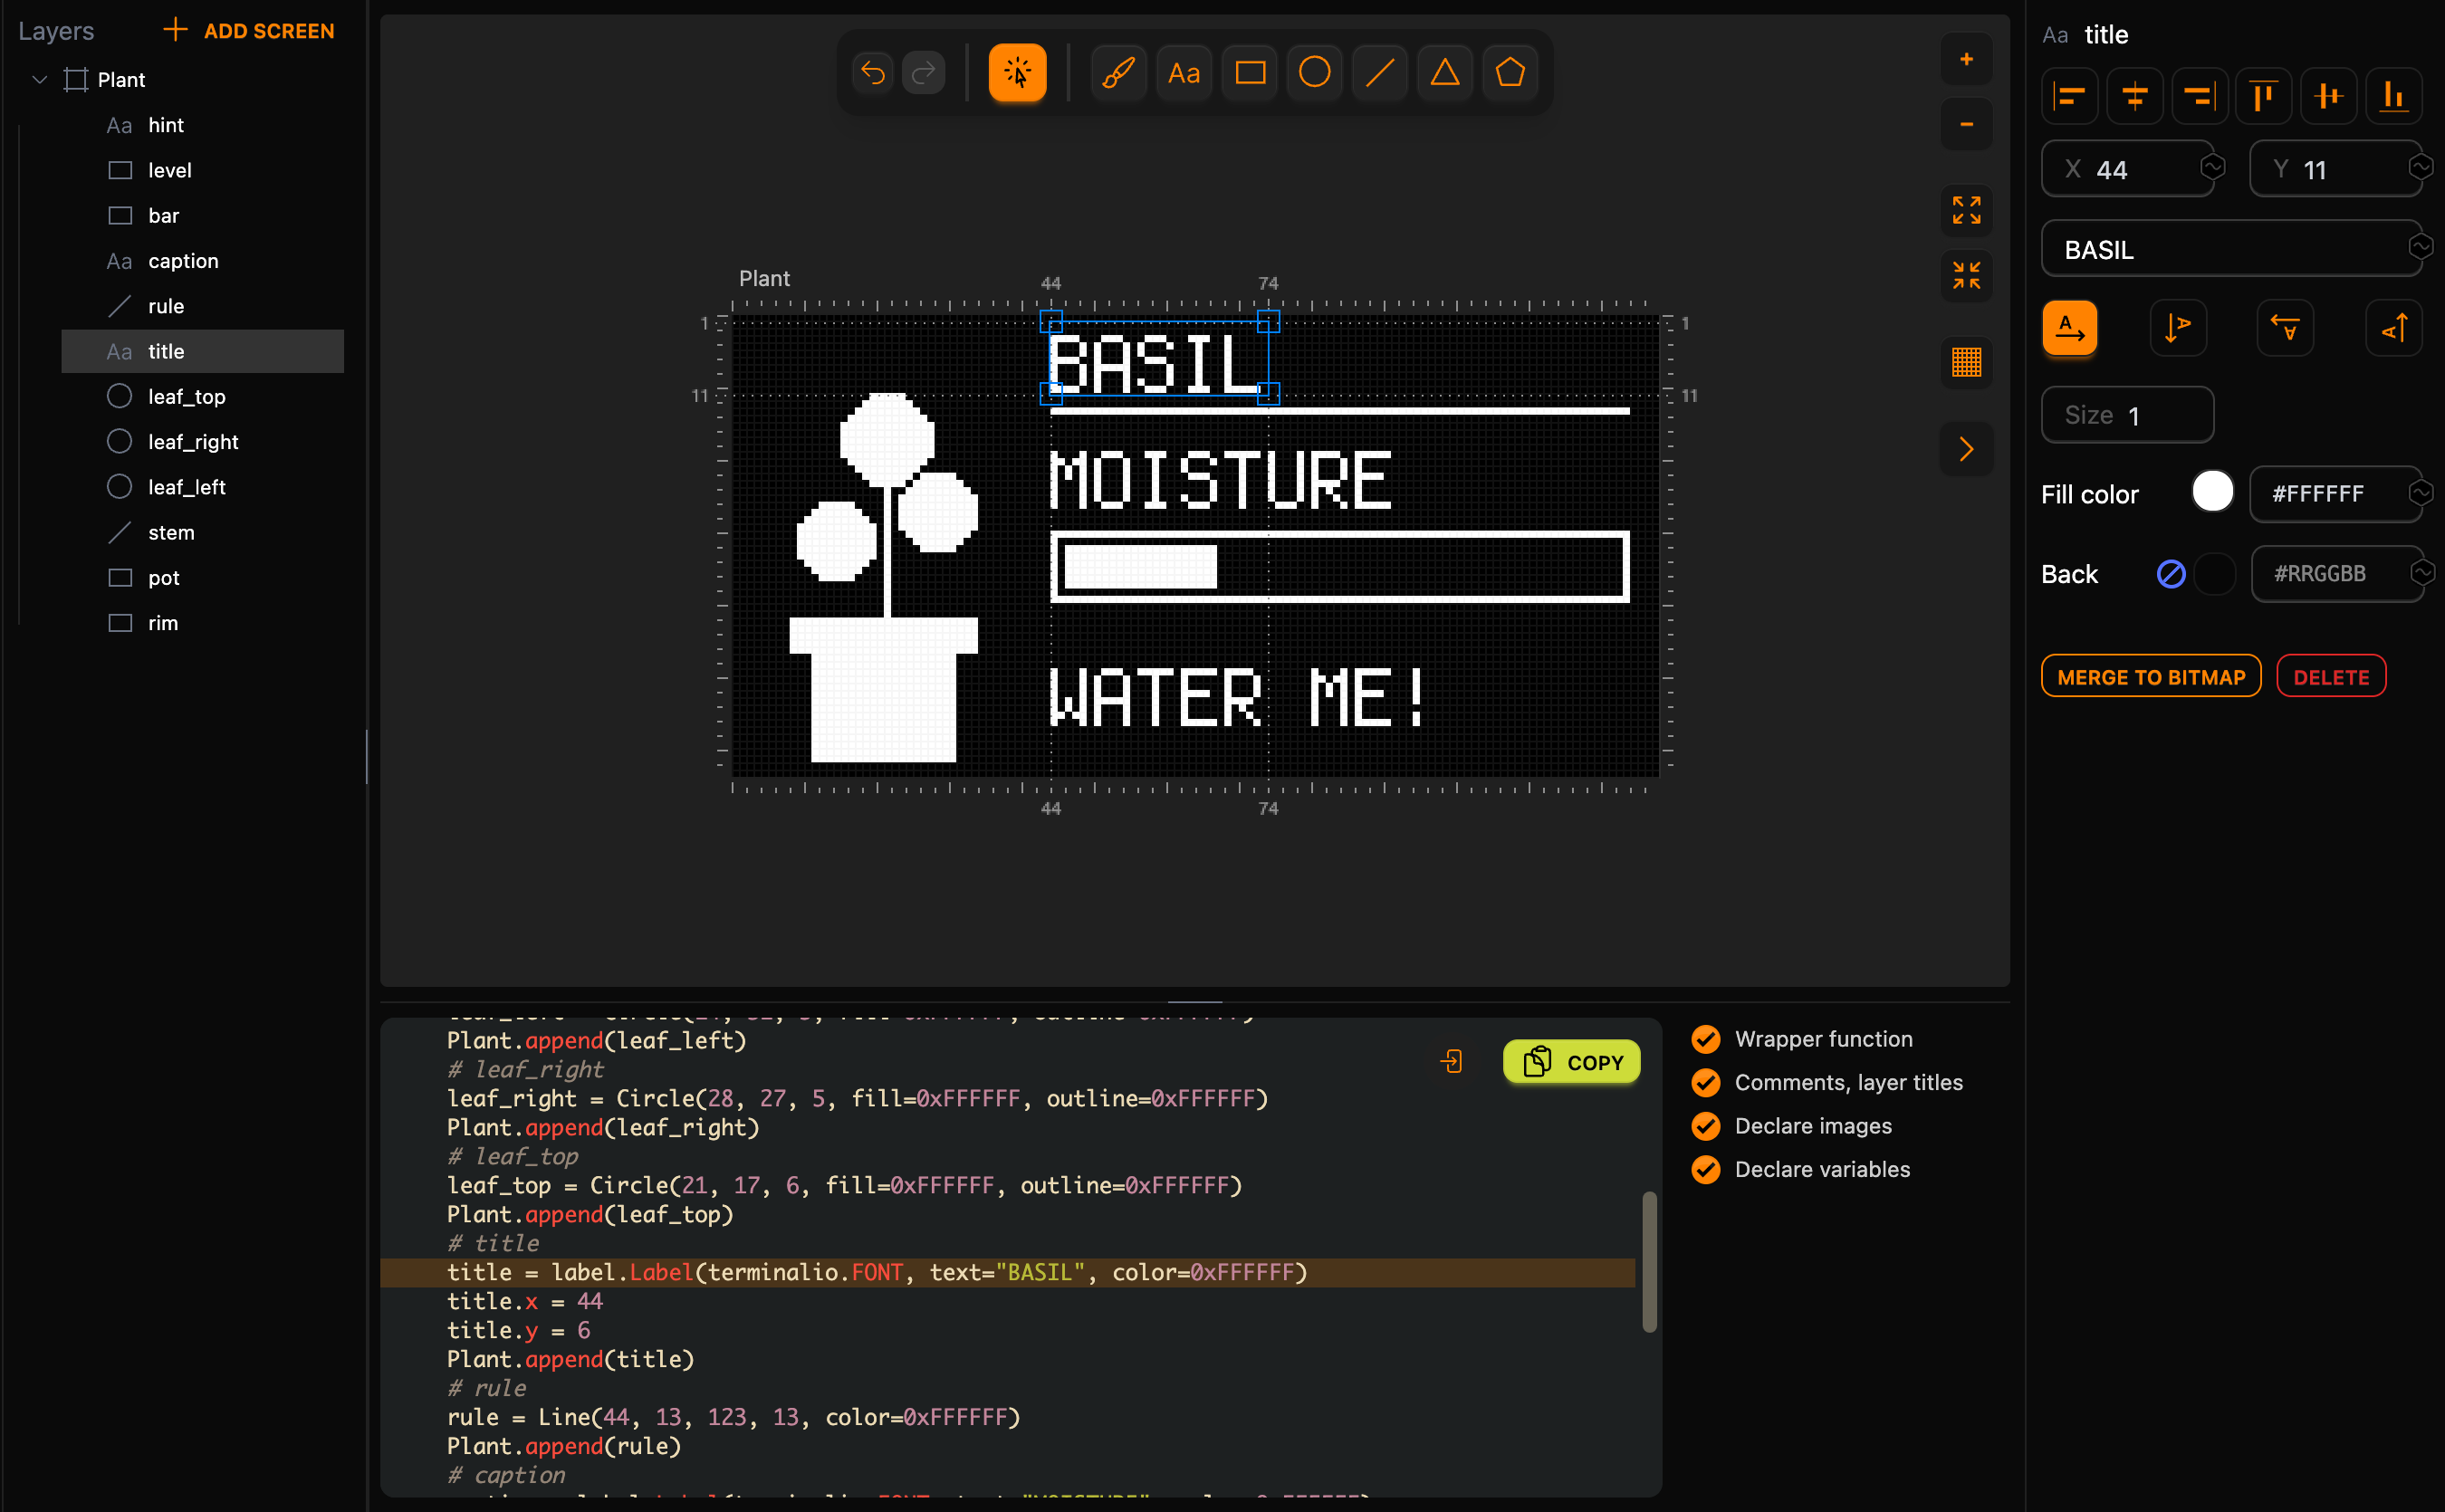Toggle the pixel grid icon
This screenshot has width=2445, height=1512.
click(x=1966, y=362)
